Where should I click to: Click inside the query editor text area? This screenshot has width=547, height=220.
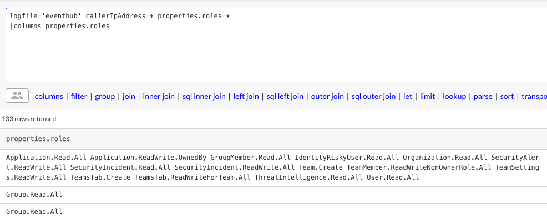[276, 45]
